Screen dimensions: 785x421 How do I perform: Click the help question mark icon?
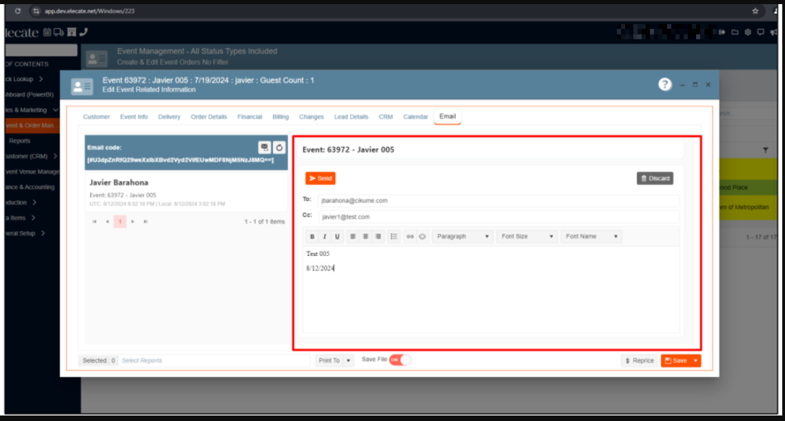664,85
